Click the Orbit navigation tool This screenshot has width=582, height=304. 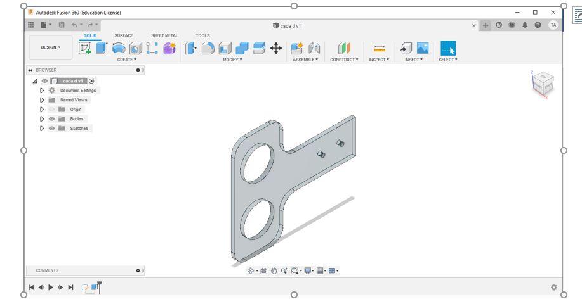(251, 271)
